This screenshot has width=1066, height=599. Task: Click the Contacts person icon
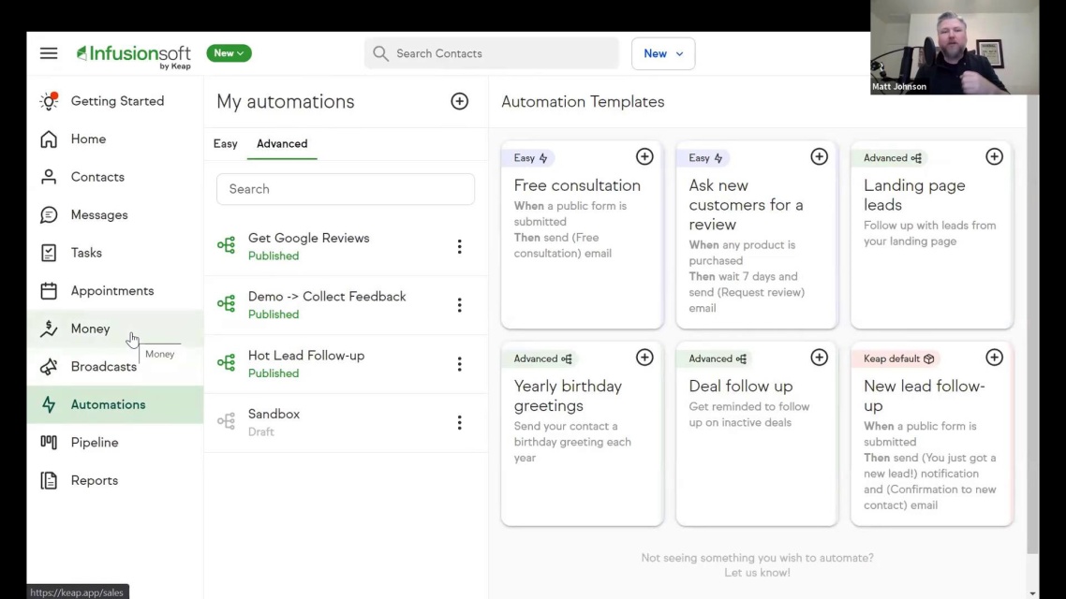click(49, 177)
